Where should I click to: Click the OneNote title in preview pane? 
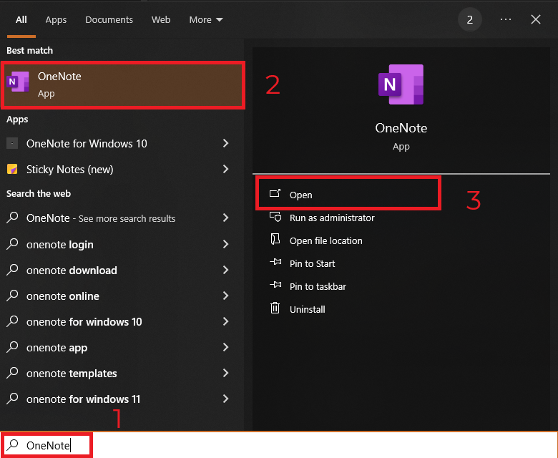click(401, 128)
